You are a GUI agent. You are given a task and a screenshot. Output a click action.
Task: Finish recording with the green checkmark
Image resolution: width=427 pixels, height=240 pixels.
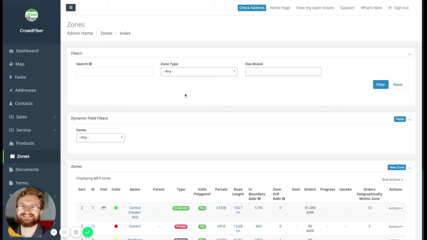[x=88, y=232]
